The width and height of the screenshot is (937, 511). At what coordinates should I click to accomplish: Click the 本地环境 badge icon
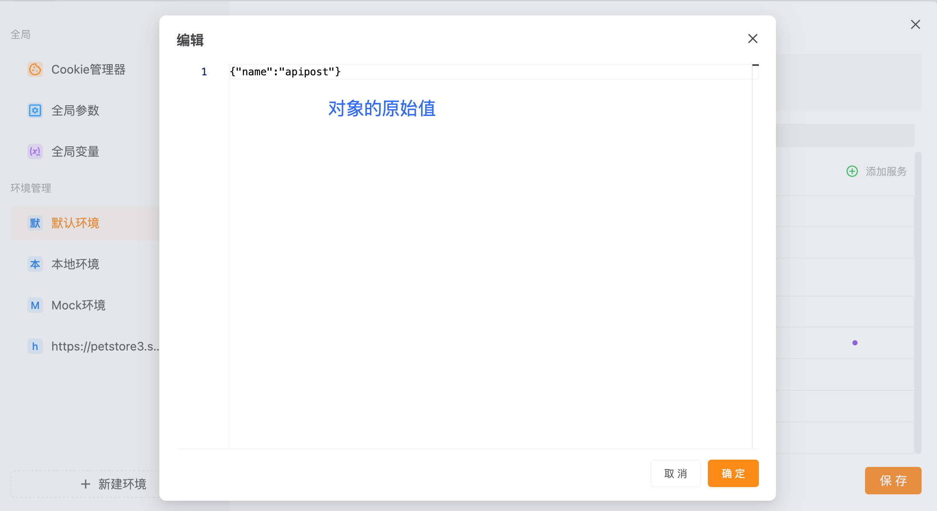(35, 264)
